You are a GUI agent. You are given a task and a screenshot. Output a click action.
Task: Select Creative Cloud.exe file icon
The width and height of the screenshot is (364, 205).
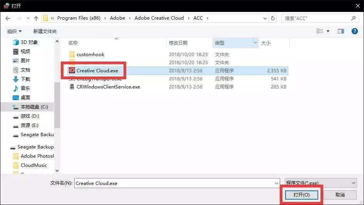(72, 70)
